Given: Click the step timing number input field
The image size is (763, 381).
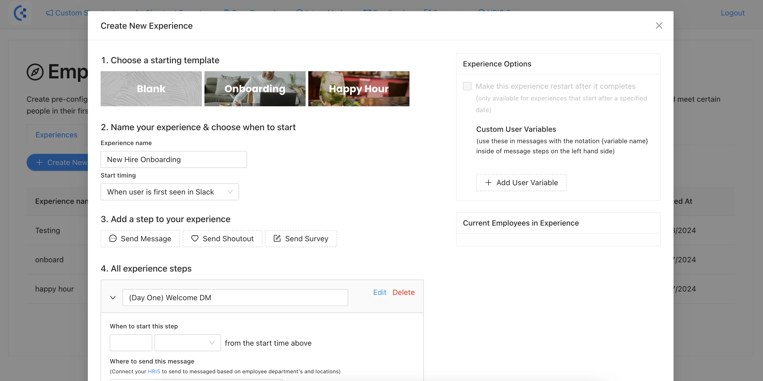Looking at the screenshot, I should 130,343.
